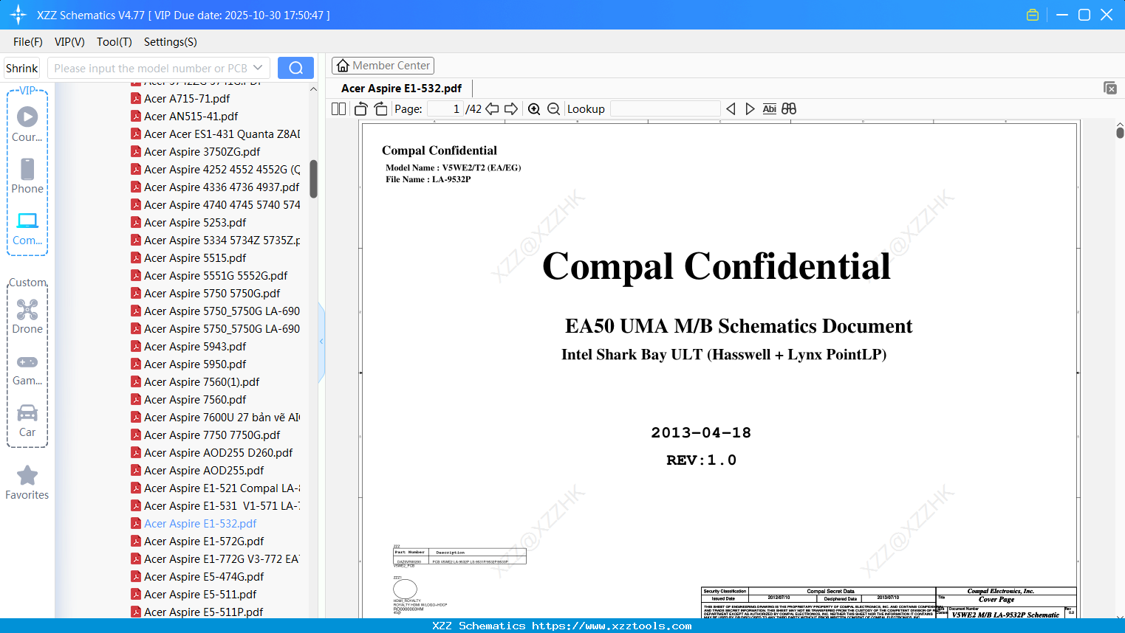The width and height of the screenshot is (1125, 633).
Task: Select the highlighted Acer Aspire E1-532.pdf
Action: click(200, 524)
